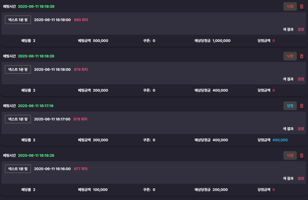Delete the 16:19:39 bet record

[x=302, y=6]
